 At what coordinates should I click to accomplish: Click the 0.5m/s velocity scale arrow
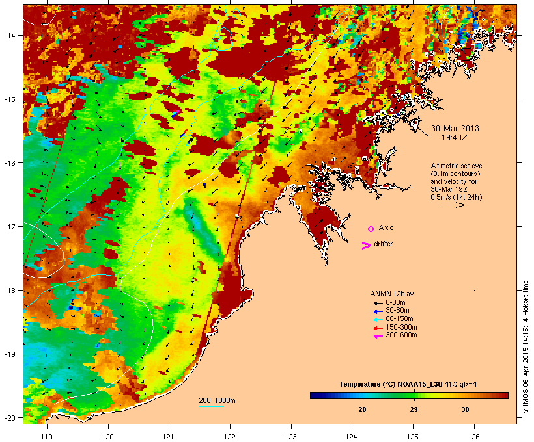click(451, 205)
